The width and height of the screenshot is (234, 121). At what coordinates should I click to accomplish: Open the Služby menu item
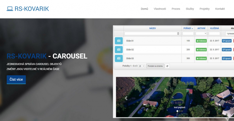click(190, 9)
